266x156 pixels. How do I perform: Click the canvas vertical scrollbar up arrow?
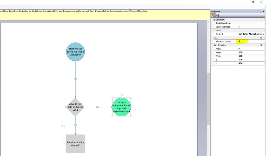click(208, 22)
